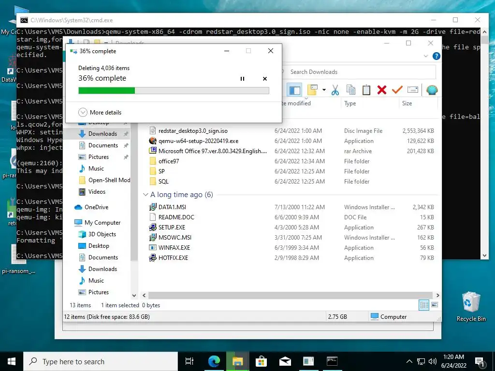Image resolution: width=495 pixels, height=371 pixels.
Task: Click the folder options toolbar icon
Action: 312,90
